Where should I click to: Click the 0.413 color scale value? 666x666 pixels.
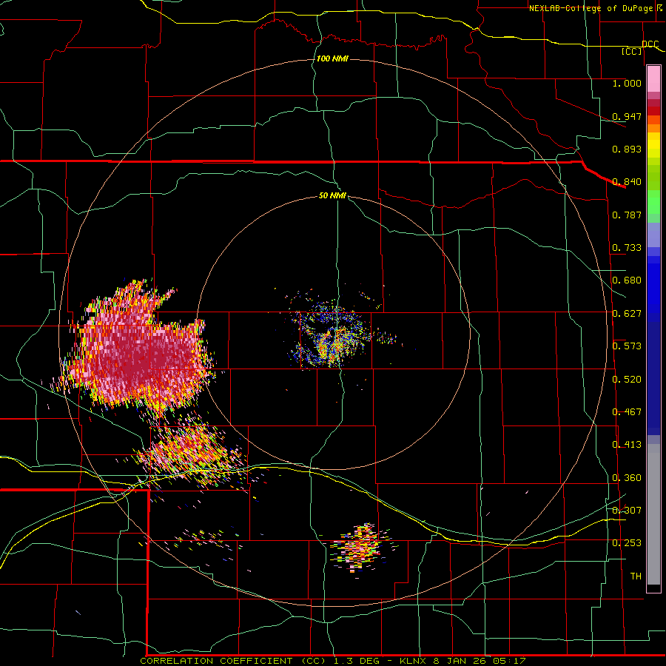pos(627,444)
